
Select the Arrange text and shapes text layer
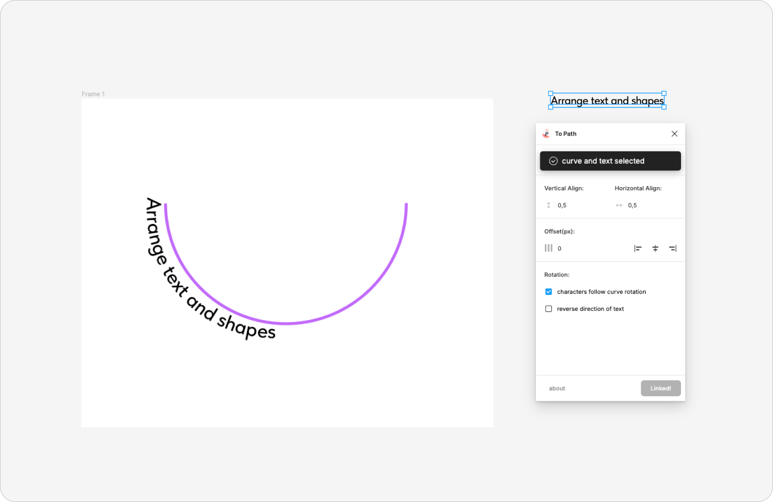[x=607, y=100]
